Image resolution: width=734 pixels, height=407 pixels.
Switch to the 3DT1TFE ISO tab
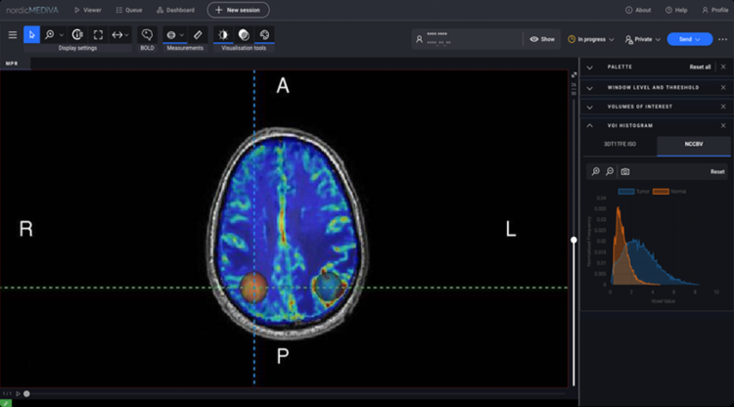(x=619, y=145)
